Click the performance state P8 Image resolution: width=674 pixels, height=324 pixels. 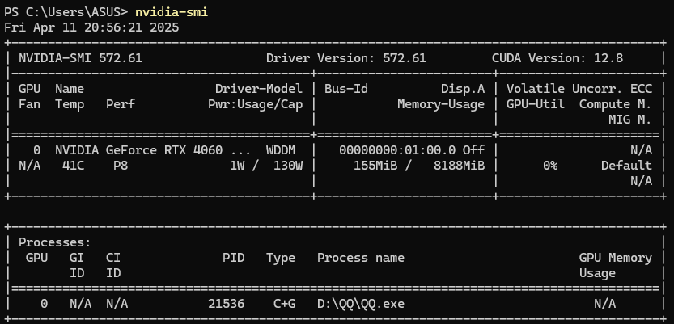coord(121,166)
